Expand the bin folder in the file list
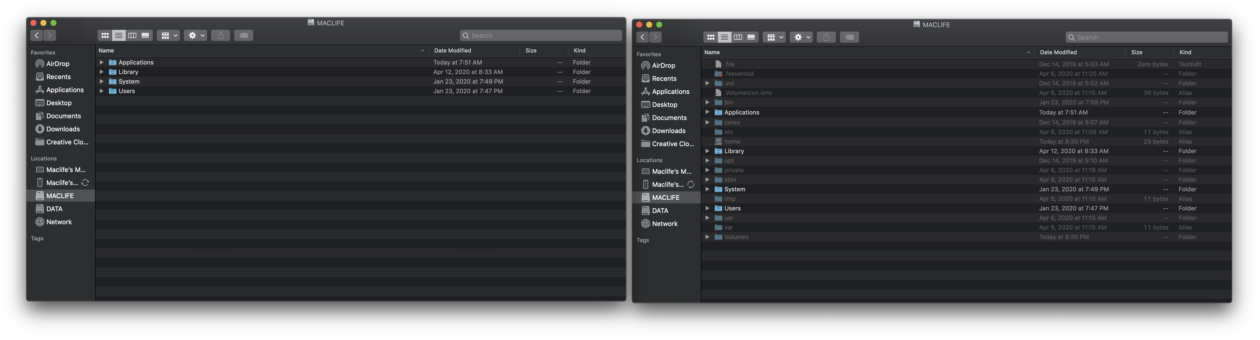1260x340 pixels. click(707, 102)
